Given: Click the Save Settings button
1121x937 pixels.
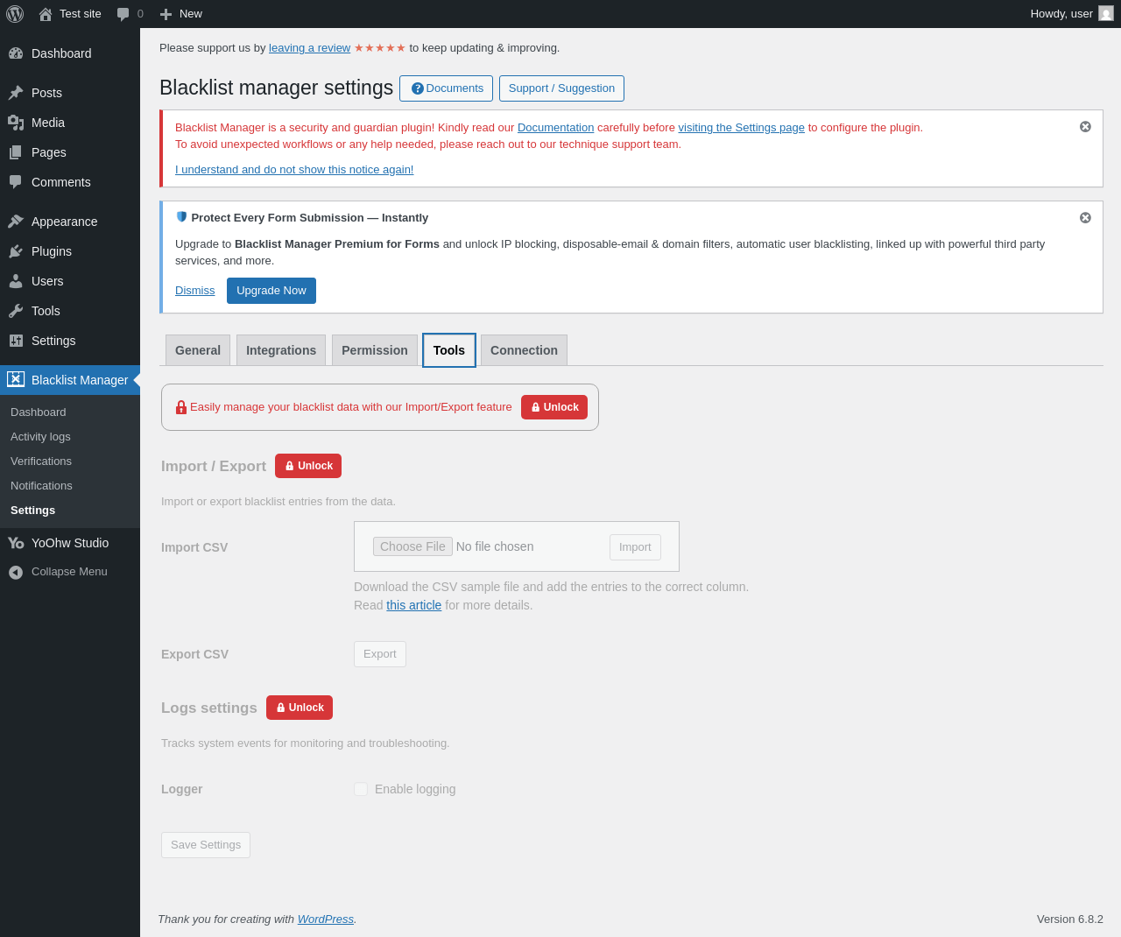Looking at the screenshot, I should coord(206,845).
